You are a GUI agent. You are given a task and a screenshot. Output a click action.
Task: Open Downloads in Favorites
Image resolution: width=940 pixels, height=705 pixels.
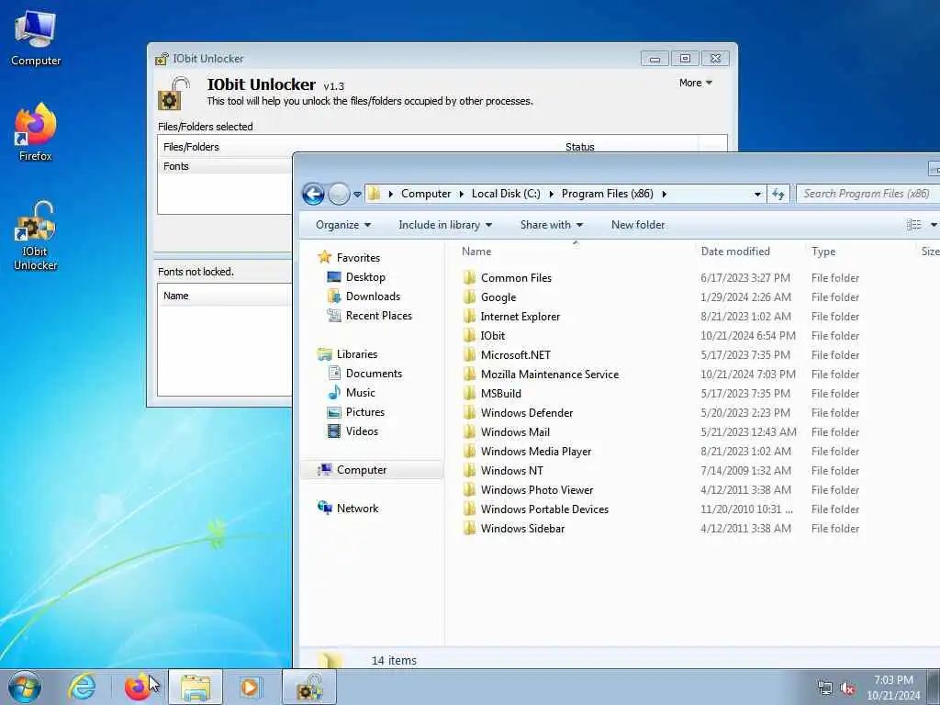pos(373,297)
